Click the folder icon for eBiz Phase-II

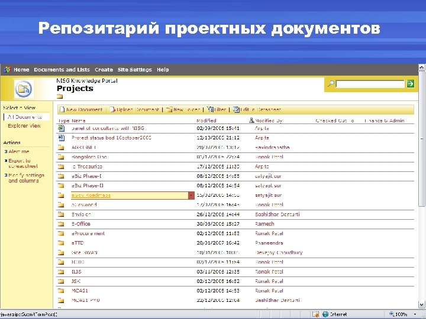pos(61,185)
